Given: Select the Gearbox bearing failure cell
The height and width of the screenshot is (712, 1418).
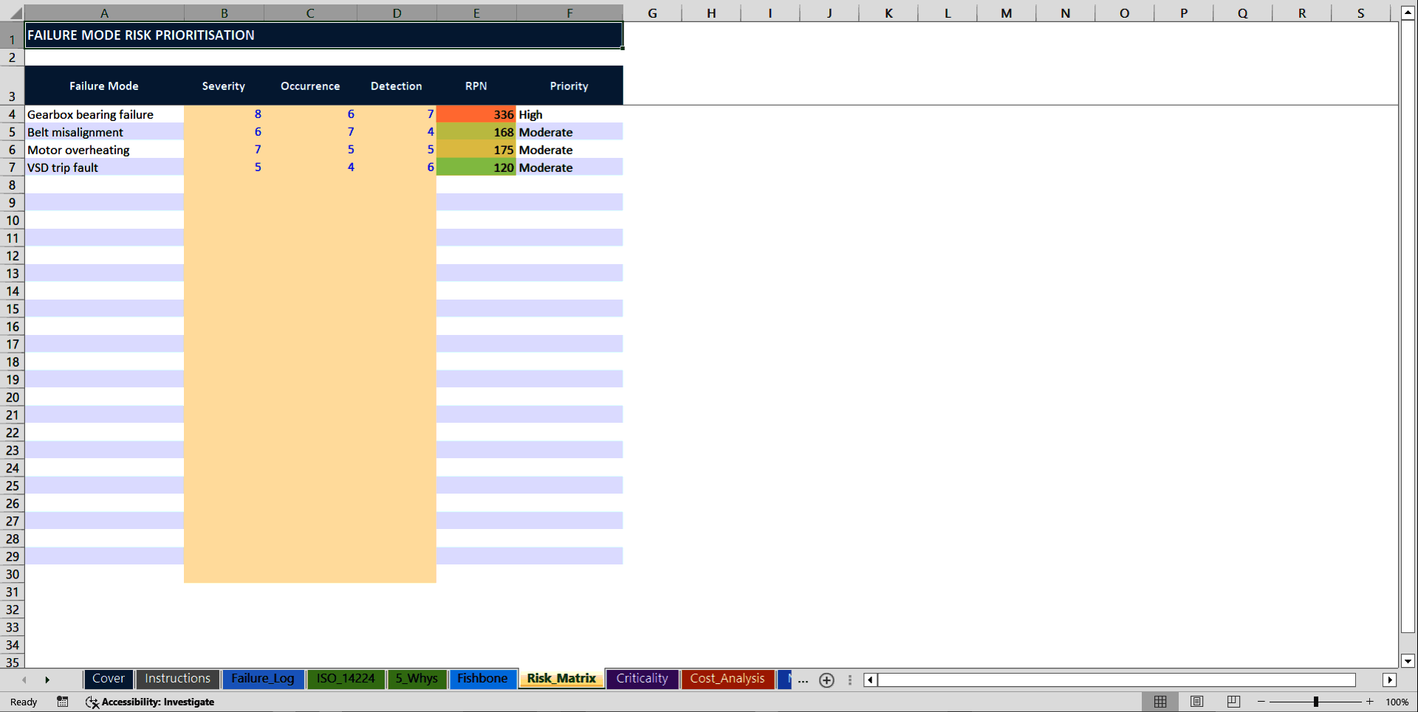Looking at the screenshot, I should (90, 114).
